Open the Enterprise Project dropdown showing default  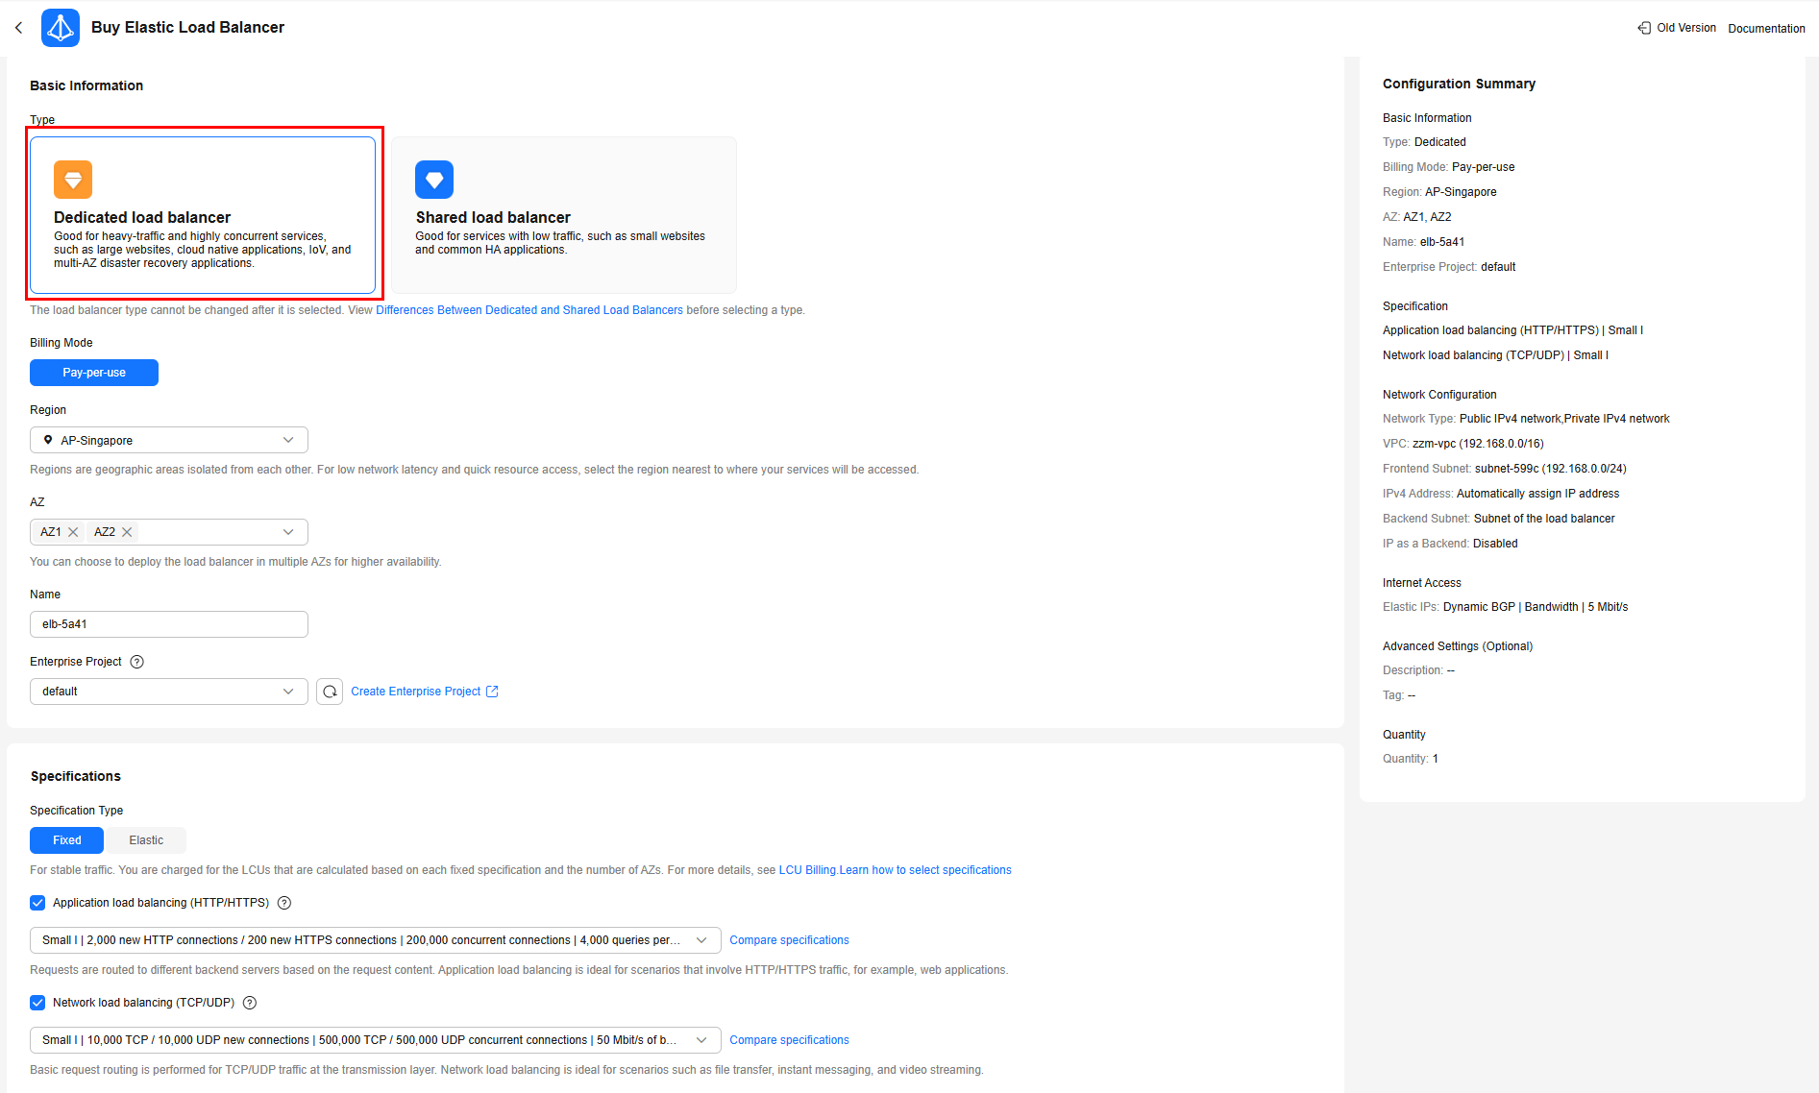point(169,692)
